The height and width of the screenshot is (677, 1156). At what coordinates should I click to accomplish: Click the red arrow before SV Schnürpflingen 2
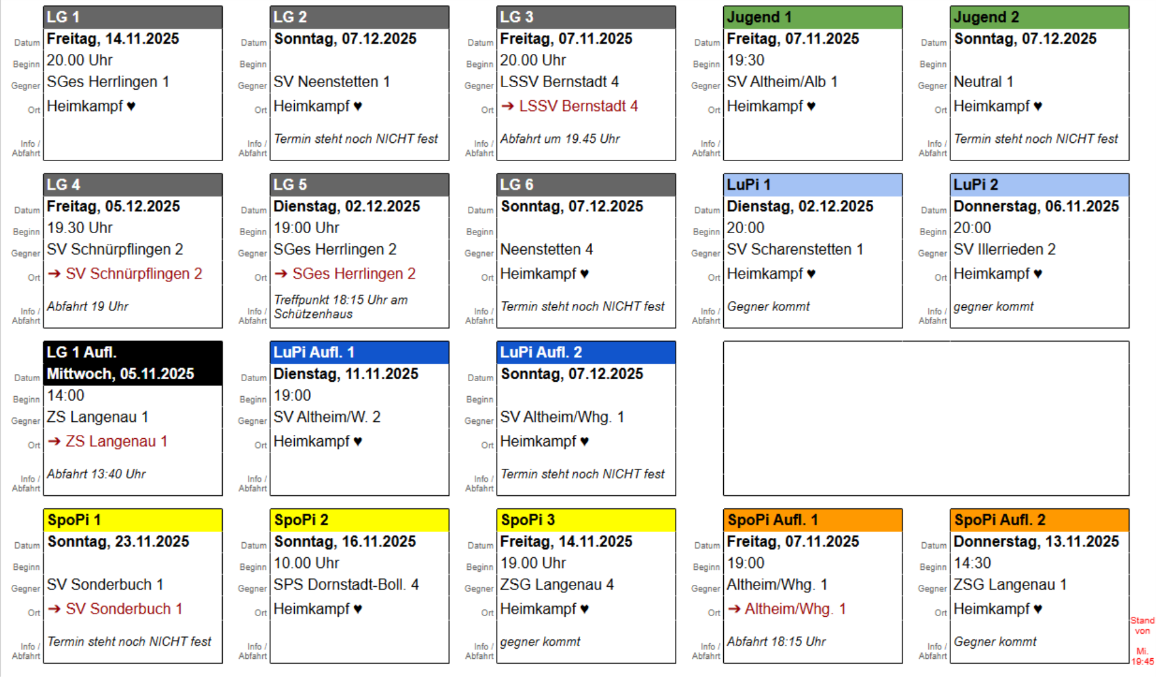55,274
